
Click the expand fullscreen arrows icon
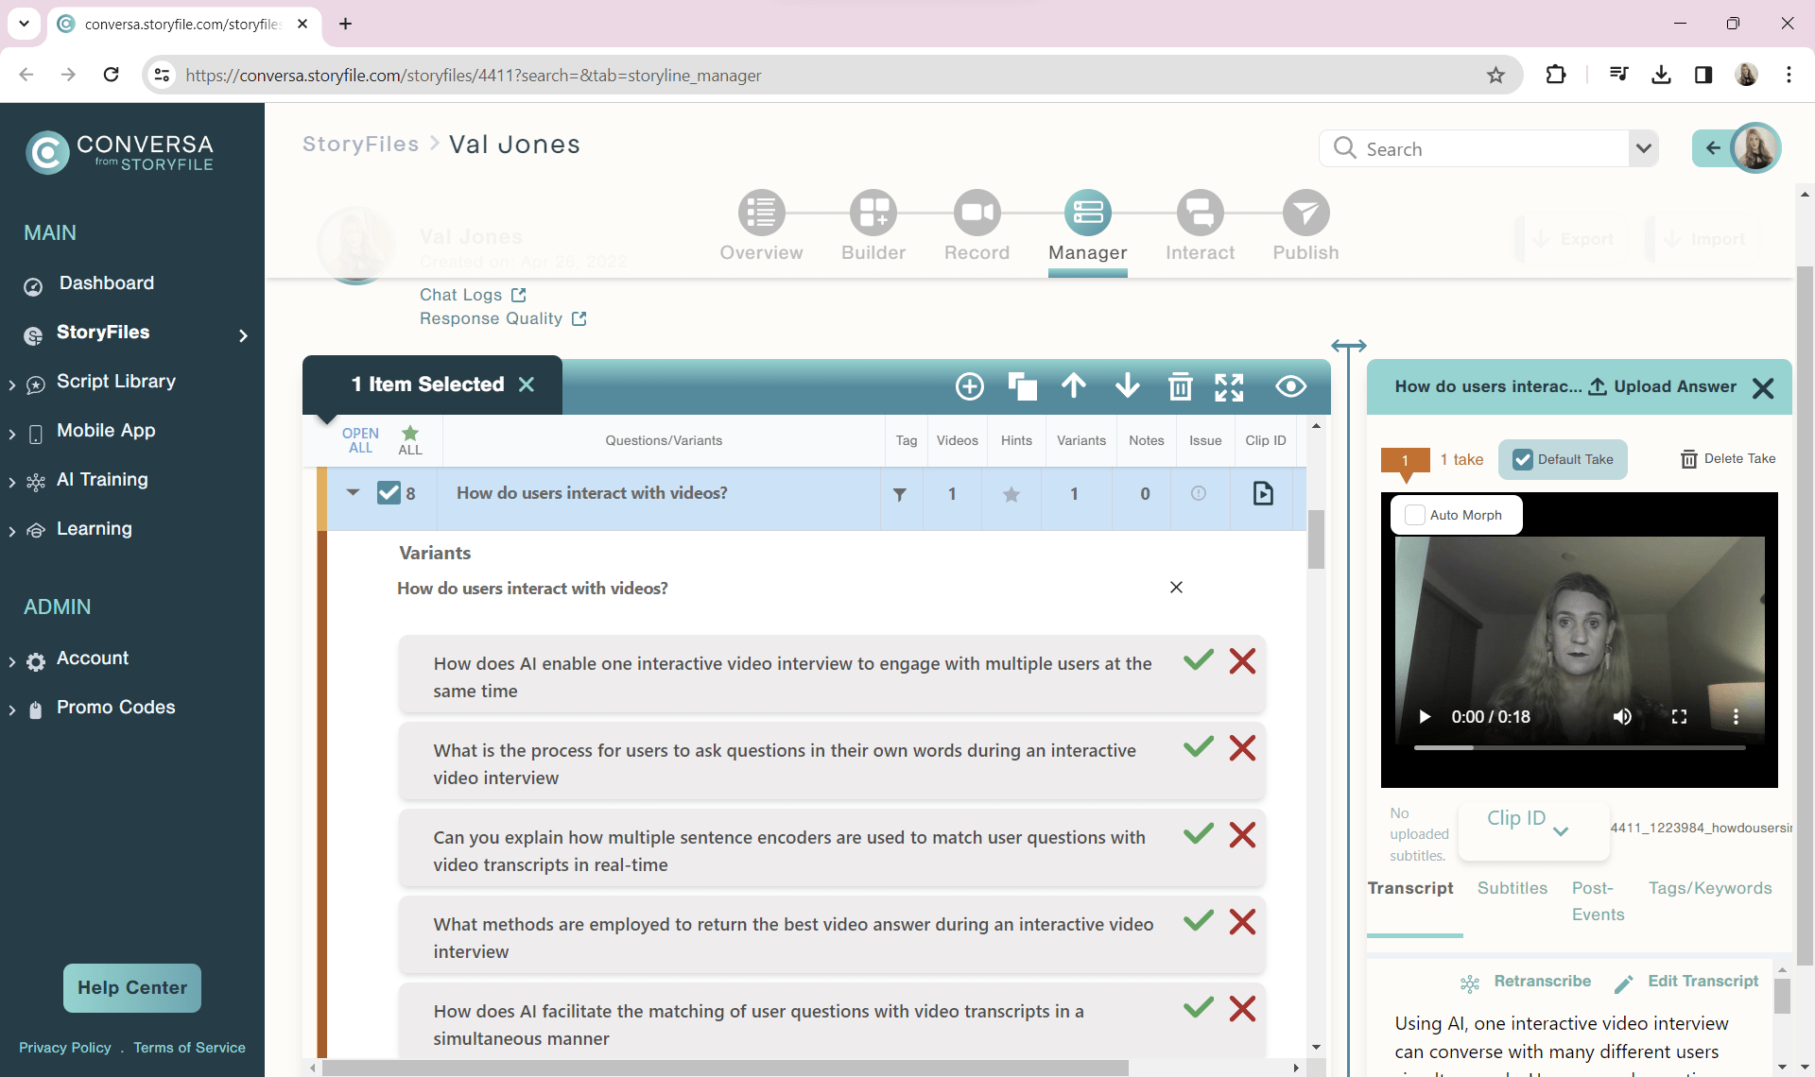[1229, 386]
